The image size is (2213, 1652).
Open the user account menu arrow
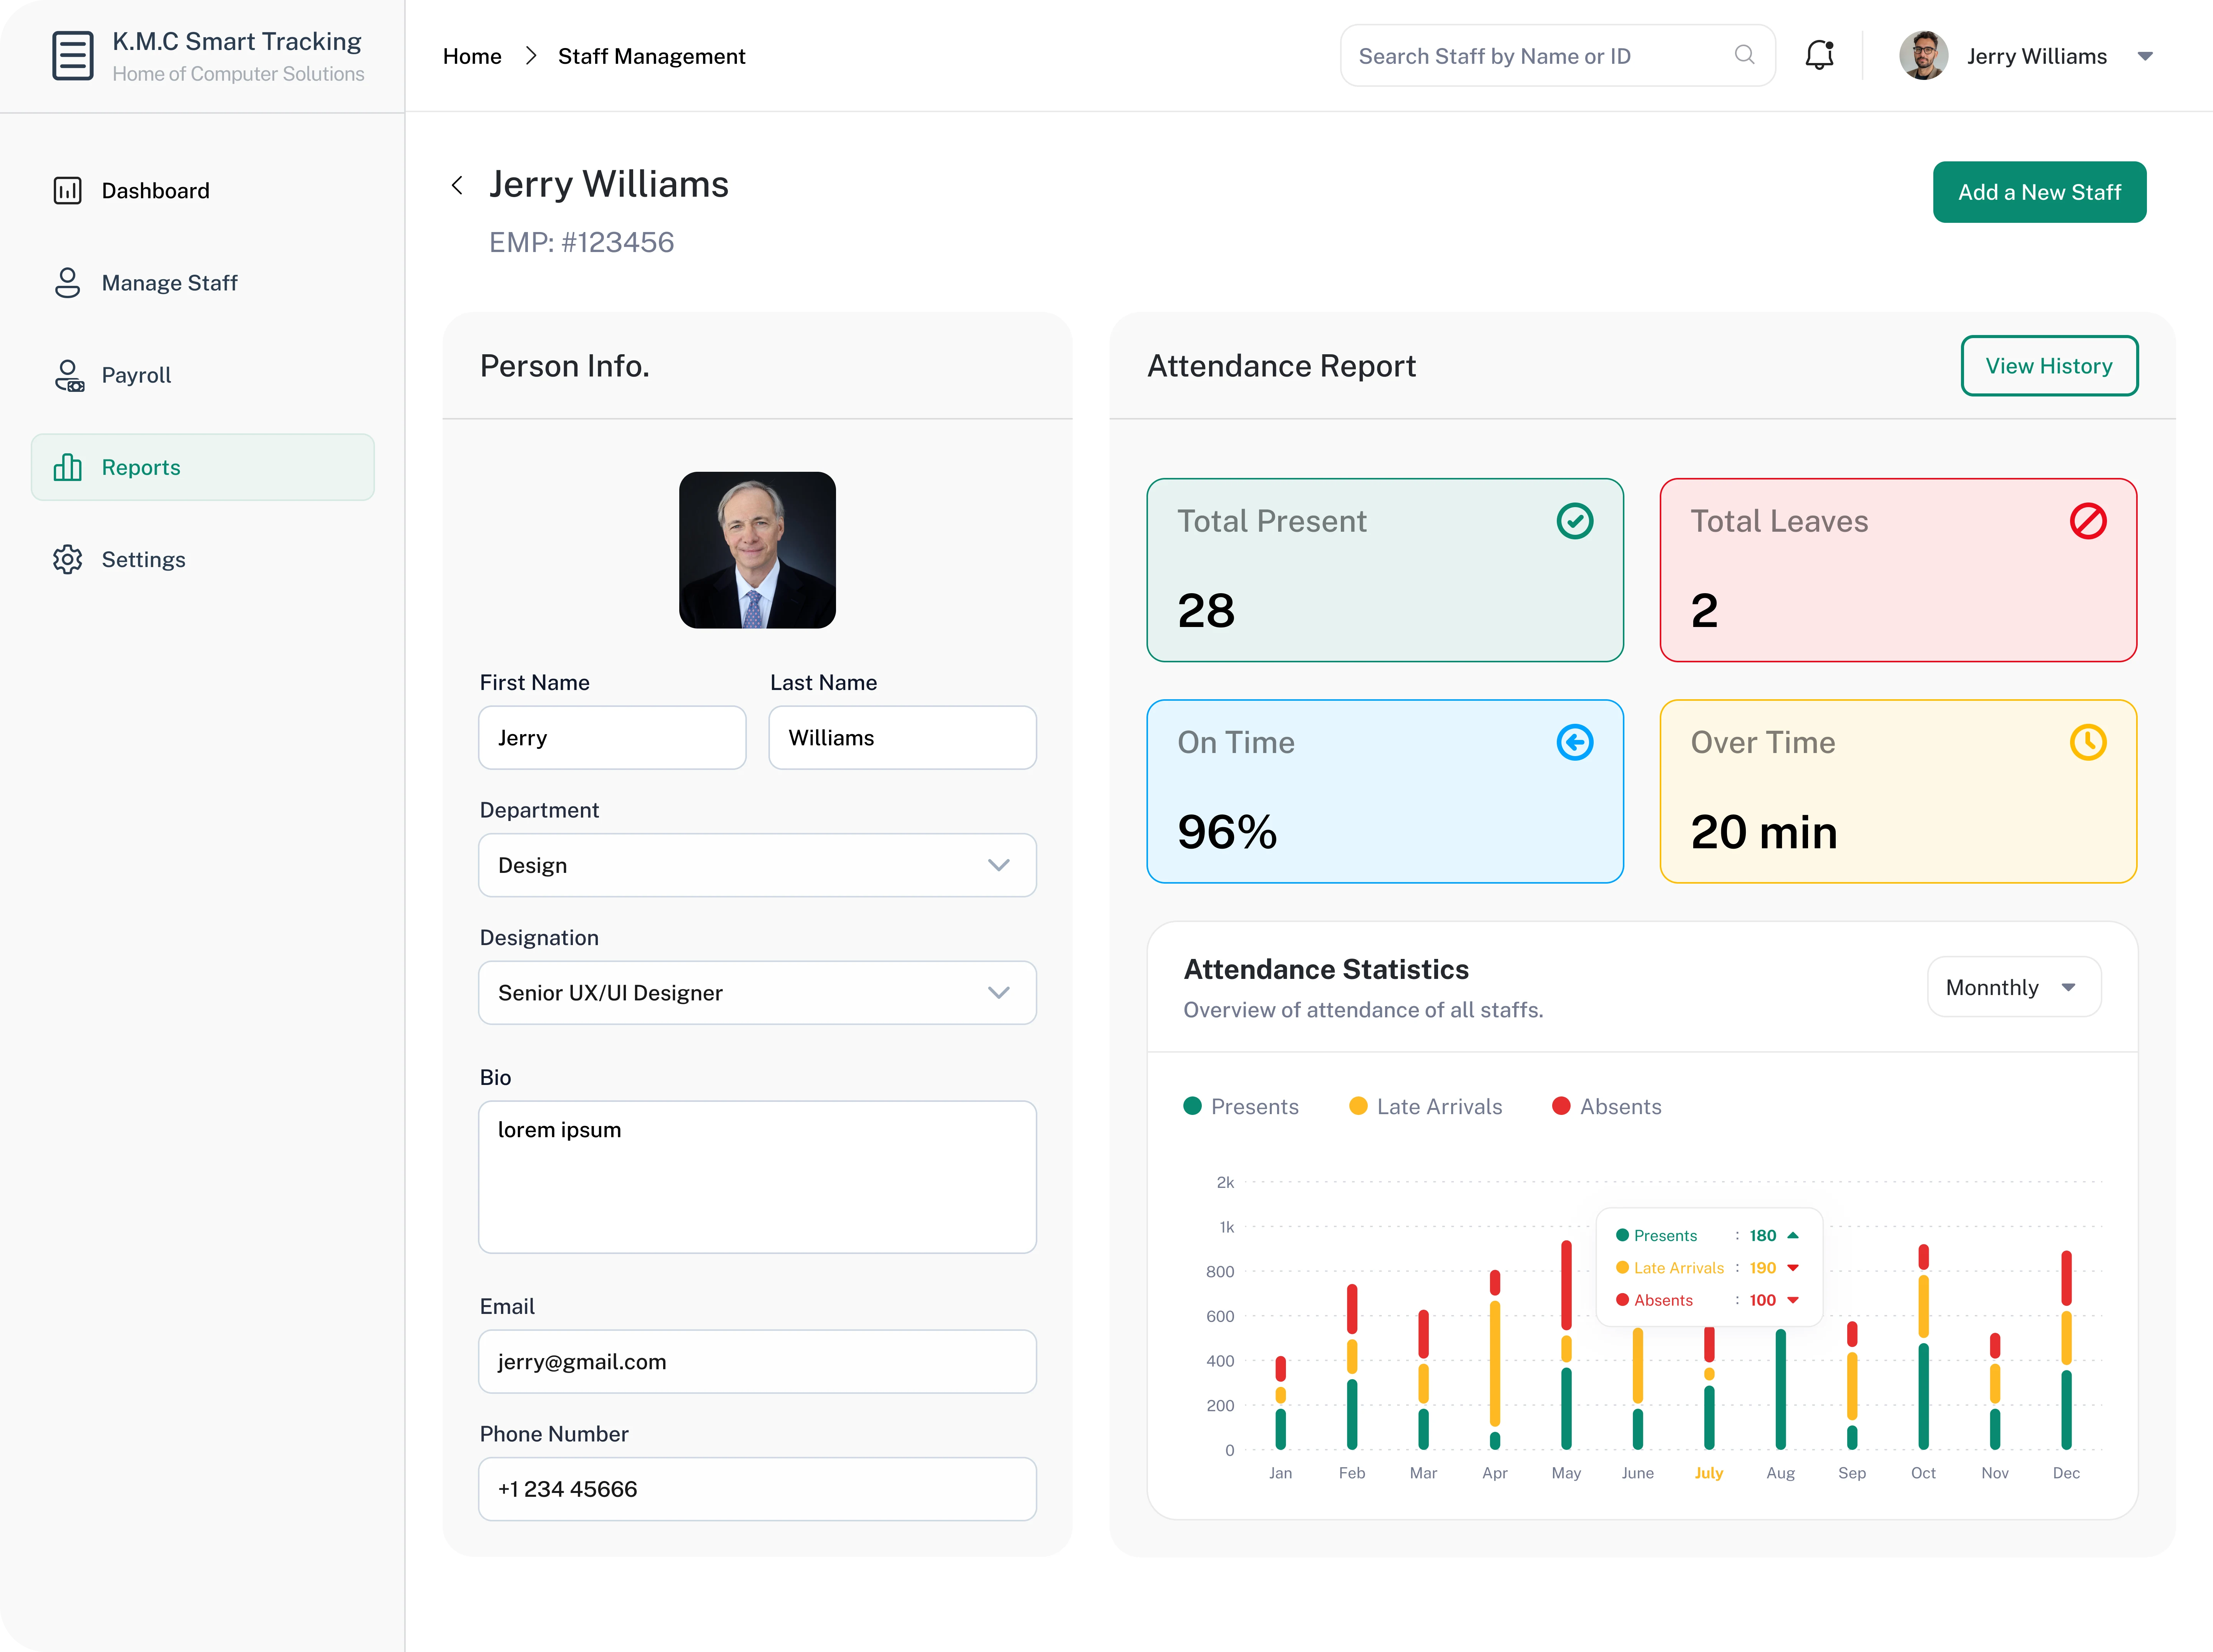coord(2144,56)
